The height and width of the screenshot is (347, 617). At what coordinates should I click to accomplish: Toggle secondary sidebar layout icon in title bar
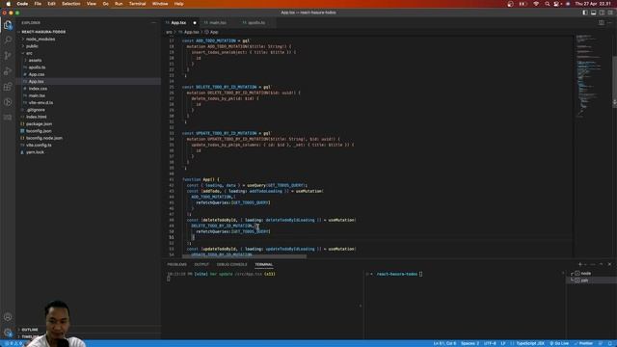[x=602, y=13]
